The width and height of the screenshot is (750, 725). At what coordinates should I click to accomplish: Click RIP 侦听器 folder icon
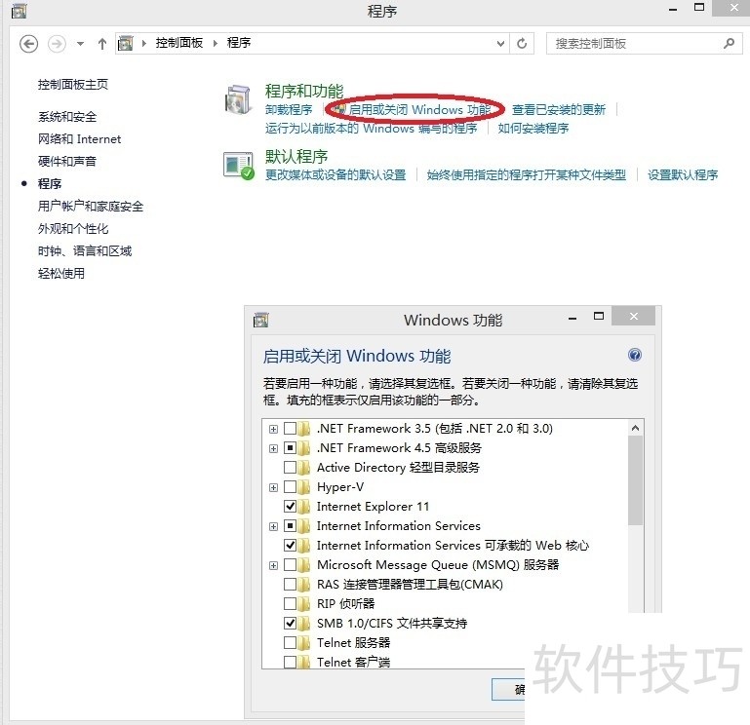click(304, 603)
